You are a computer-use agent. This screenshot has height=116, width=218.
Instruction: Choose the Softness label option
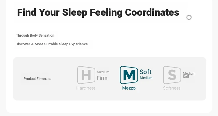172,88
